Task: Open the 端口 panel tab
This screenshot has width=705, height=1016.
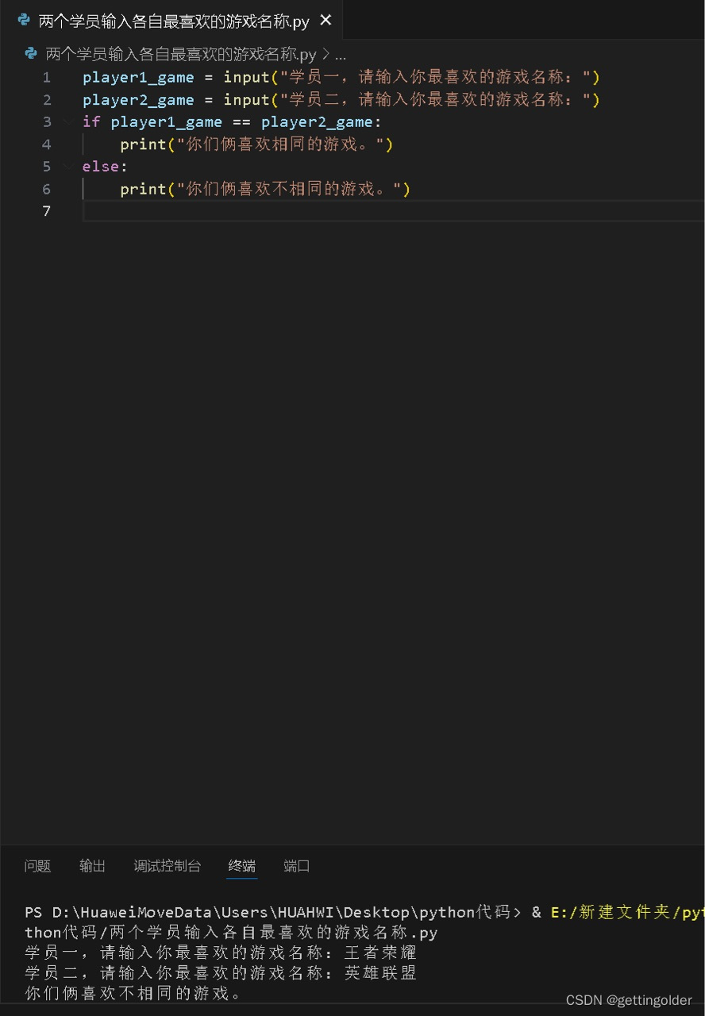Action: pos(297,866)
